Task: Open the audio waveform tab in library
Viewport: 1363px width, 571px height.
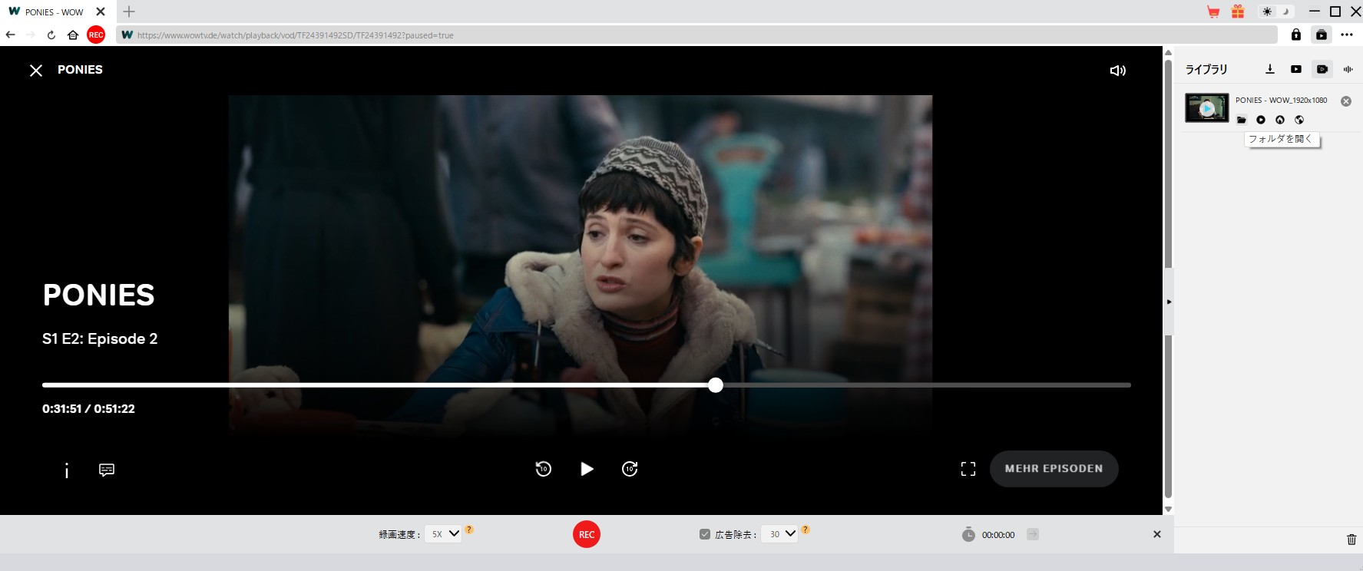Action: tap(1348, 69)
